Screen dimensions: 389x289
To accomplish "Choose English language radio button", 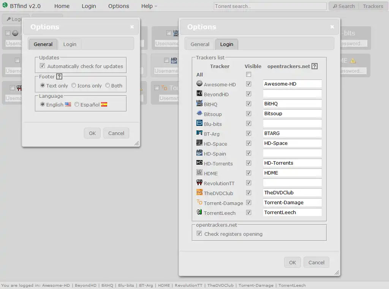I will pos(43,104).
